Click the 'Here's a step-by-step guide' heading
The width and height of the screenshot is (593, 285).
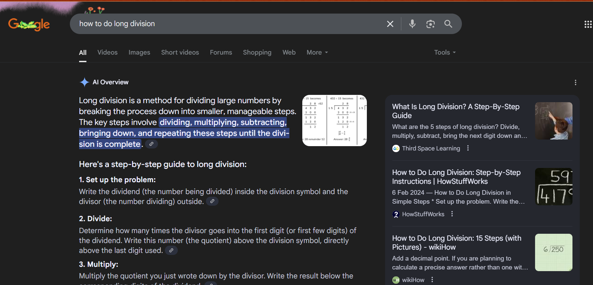point(163,164)
